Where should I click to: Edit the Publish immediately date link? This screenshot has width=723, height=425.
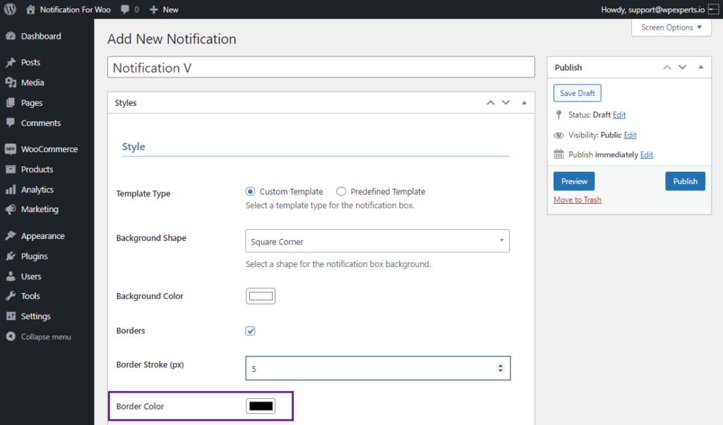[x=647, y=155]
